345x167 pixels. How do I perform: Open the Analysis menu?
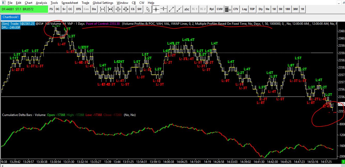pyautogui.click(x=42, y=3)
